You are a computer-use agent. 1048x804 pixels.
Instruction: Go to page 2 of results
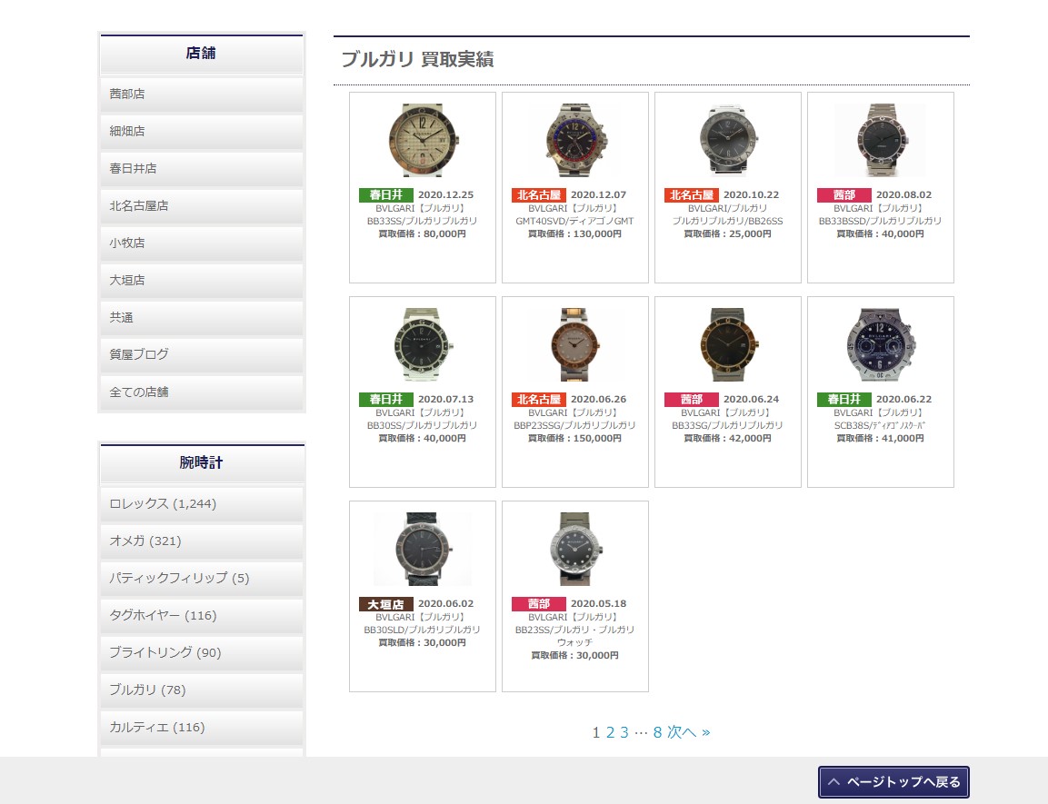point(610,732)
